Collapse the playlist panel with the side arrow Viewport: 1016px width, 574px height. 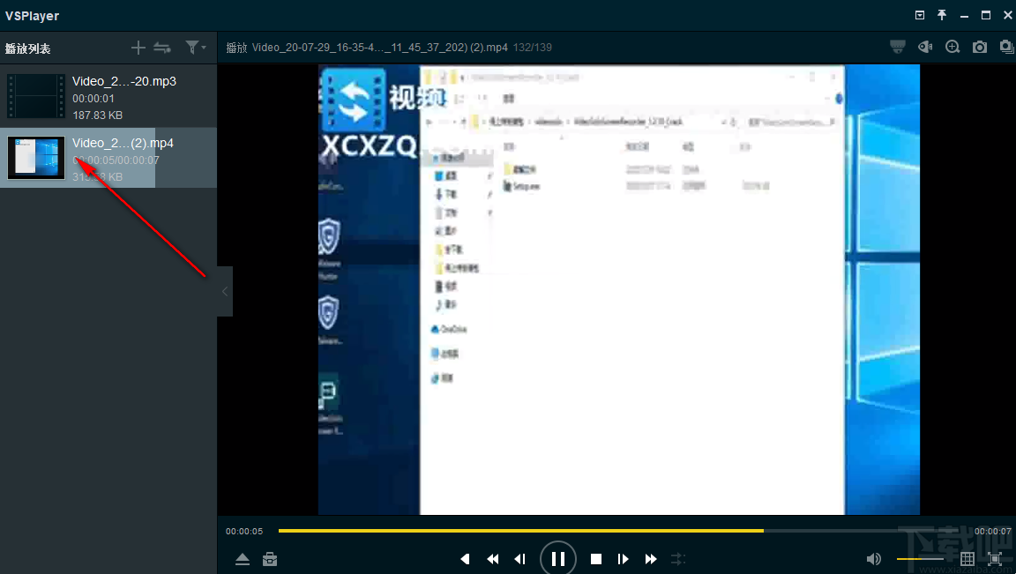click(x=224, y=291)
